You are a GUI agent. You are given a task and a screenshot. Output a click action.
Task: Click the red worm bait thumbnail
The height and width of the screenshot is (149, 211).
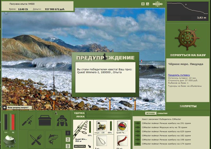122,141
